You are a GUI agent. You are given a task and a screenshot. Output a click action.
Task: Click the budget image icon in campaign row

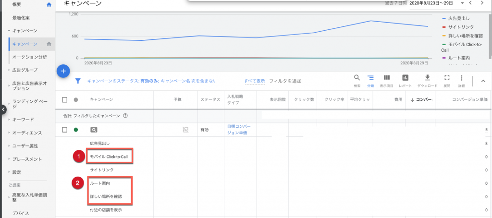(186, 130)
